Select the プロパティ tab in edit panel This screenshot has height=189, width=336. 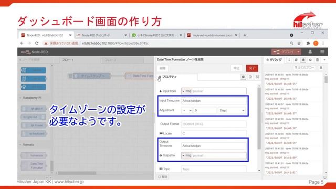pos(177,77)
